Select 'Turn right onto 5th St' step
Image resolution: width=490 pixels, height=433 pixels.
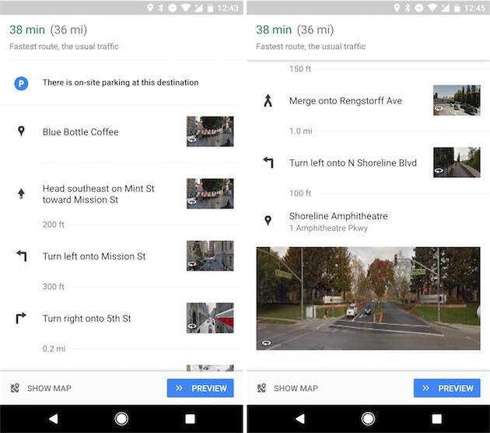(87, 319)
